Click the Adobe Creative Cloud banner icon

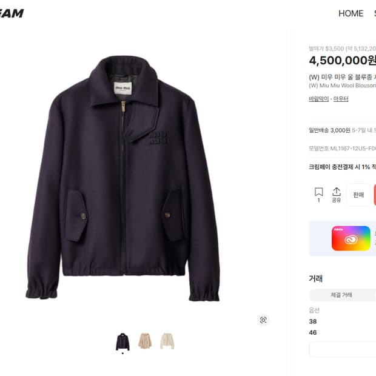[x=351, y=238]
